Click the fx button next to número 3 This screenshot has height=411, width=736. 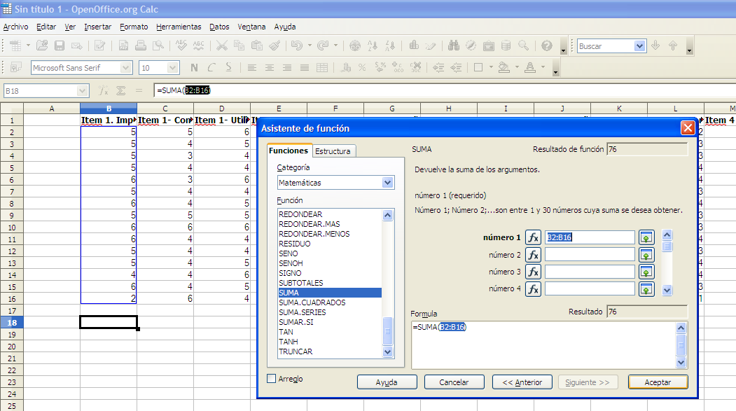click(533, 272)
